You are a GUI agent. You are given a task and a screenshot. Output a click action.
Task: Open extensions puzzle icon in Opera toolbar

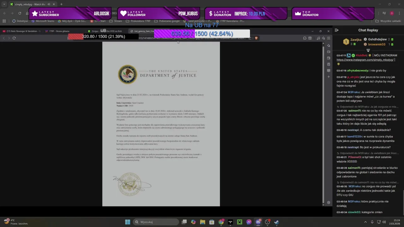(305, 38)
